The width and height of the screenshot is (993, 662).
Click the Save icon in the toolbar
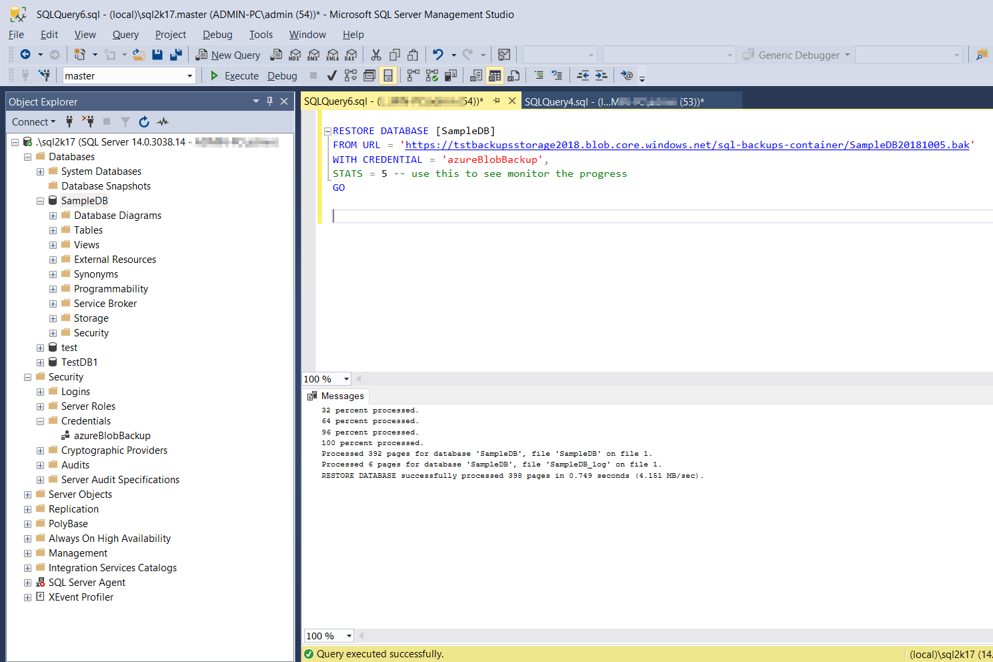[x=157, y=55]
